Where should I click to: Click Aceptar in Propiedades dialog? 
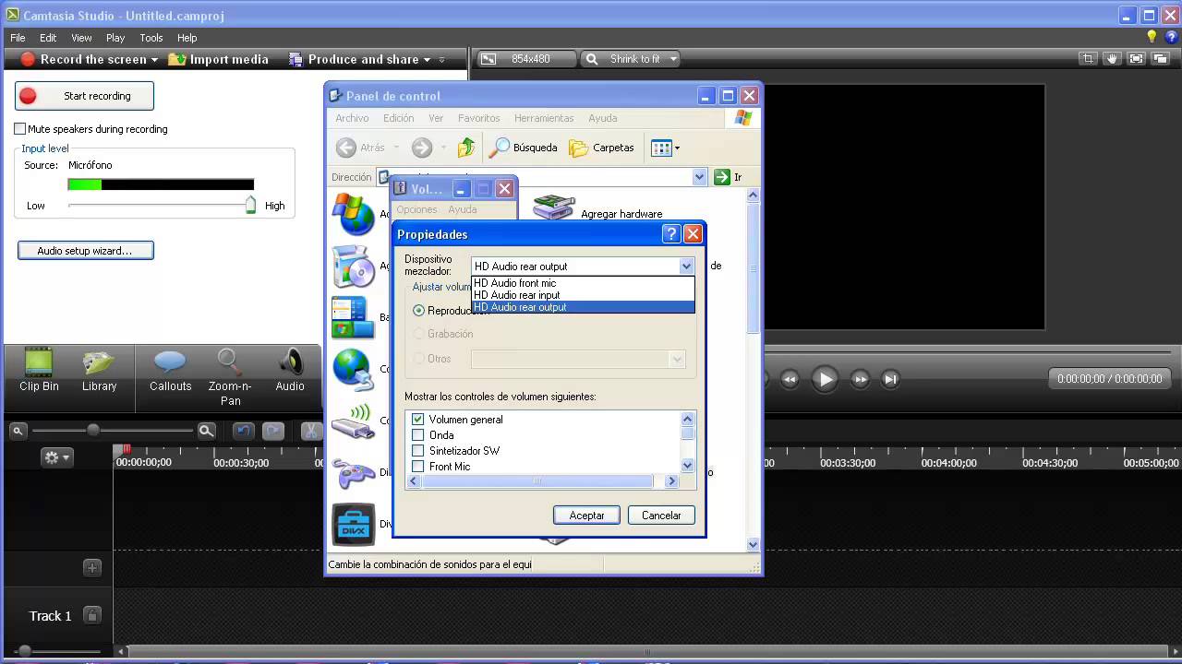tap(586, 516)
